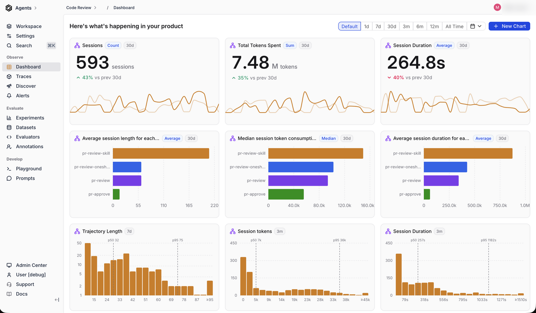Screen dimensions: 536x313
Task: Click the Discover telescope icon
Action: click(x=9, y=86)
